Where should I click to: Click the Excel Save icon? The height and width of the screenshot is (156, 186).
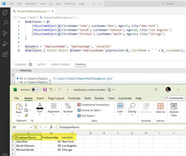pos(45,90)
